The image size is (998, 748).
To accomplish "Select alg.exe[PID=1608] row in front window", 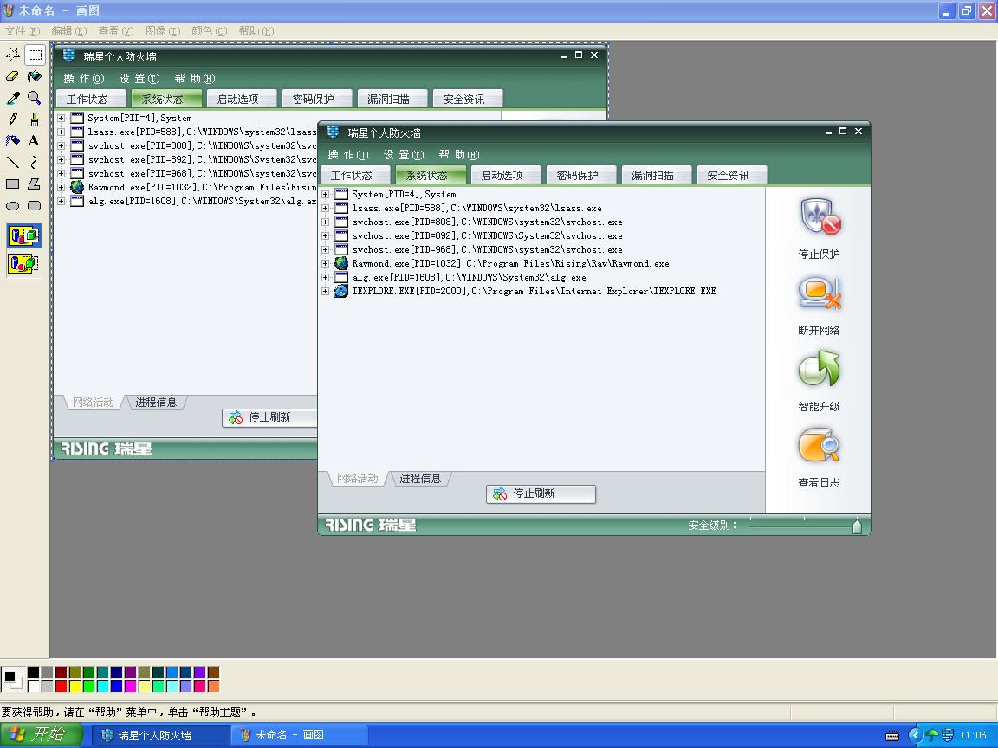I will click(x=469, y=278).
